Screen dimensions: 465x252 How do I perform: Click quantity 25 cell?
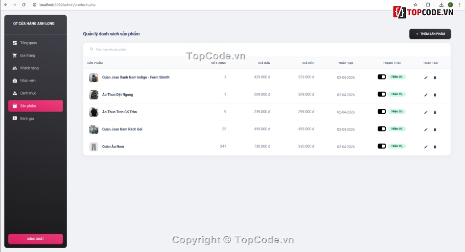[224, 129]
